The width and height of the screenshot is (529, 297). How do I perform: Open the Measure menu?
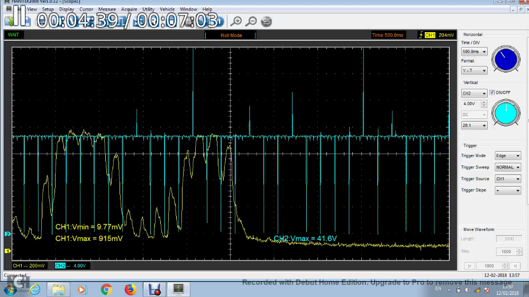pos(107,10)
